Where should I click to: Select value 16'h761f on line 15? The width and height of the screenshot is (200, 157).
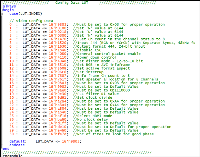coord(58,79)
